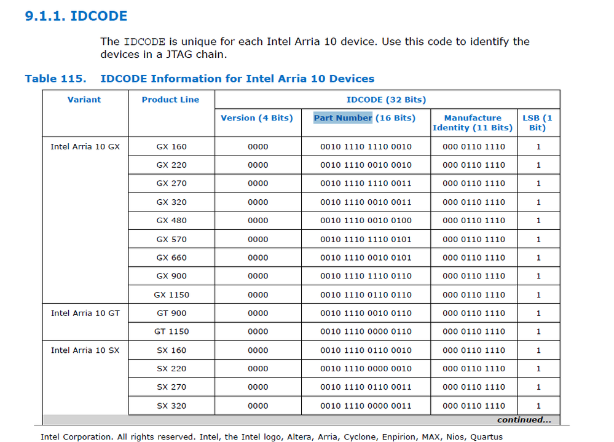614x442 pixels.
Task: Click the LSB value '1' in GX 1150 row
Action: 538,295
